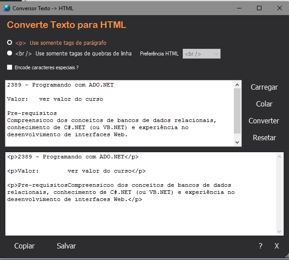Select the <p> paragraph tags radio option
289x260 pixels.
(10, 43)
